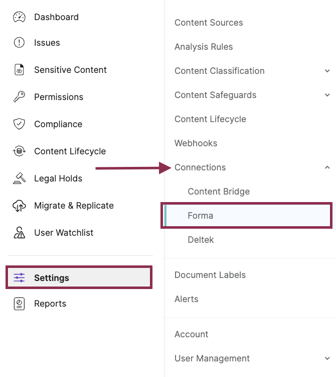Open the Content Bridge connection
The height and width of the screenshot is (377, 336).
pos(219,192)
